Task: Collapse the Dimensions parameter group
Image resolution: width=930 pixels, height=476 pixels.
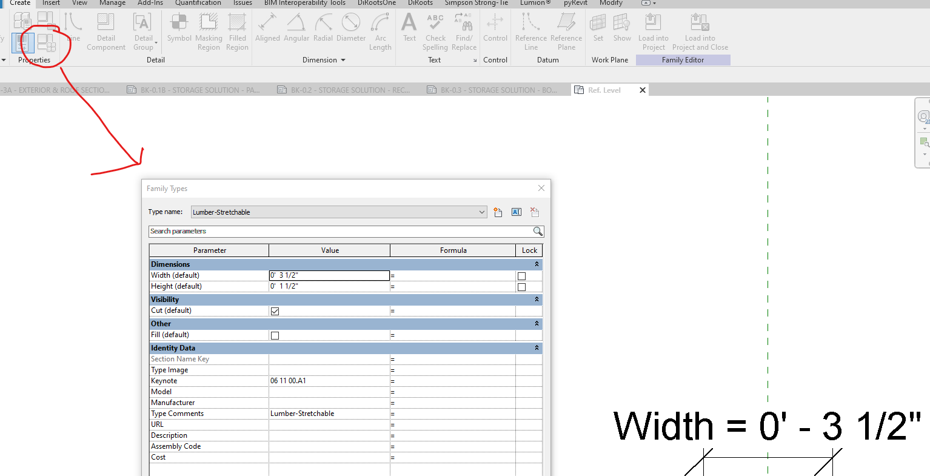Action: 535,264
